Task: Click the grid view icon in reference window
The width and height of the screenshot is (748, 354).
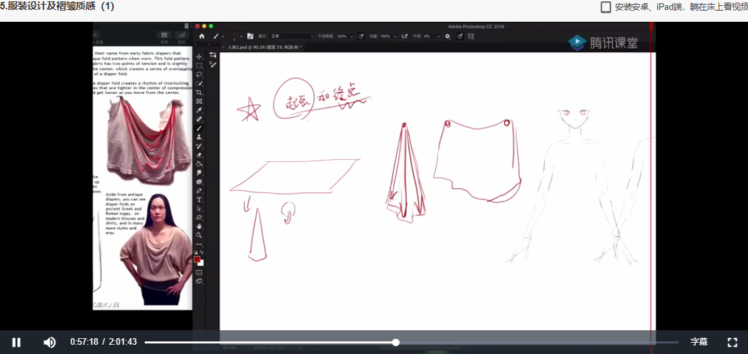Action: [x=164, y=35]
